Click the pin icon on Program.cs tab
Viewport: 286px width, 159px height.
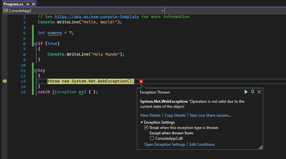[x=27, y=4]
